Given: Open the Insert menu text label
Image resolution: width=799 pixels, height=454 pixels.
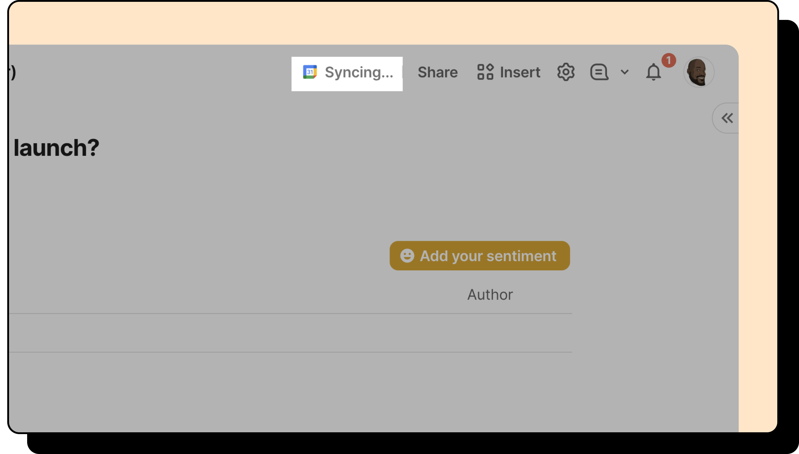Looking at the screenshot, I should [520, 72].
